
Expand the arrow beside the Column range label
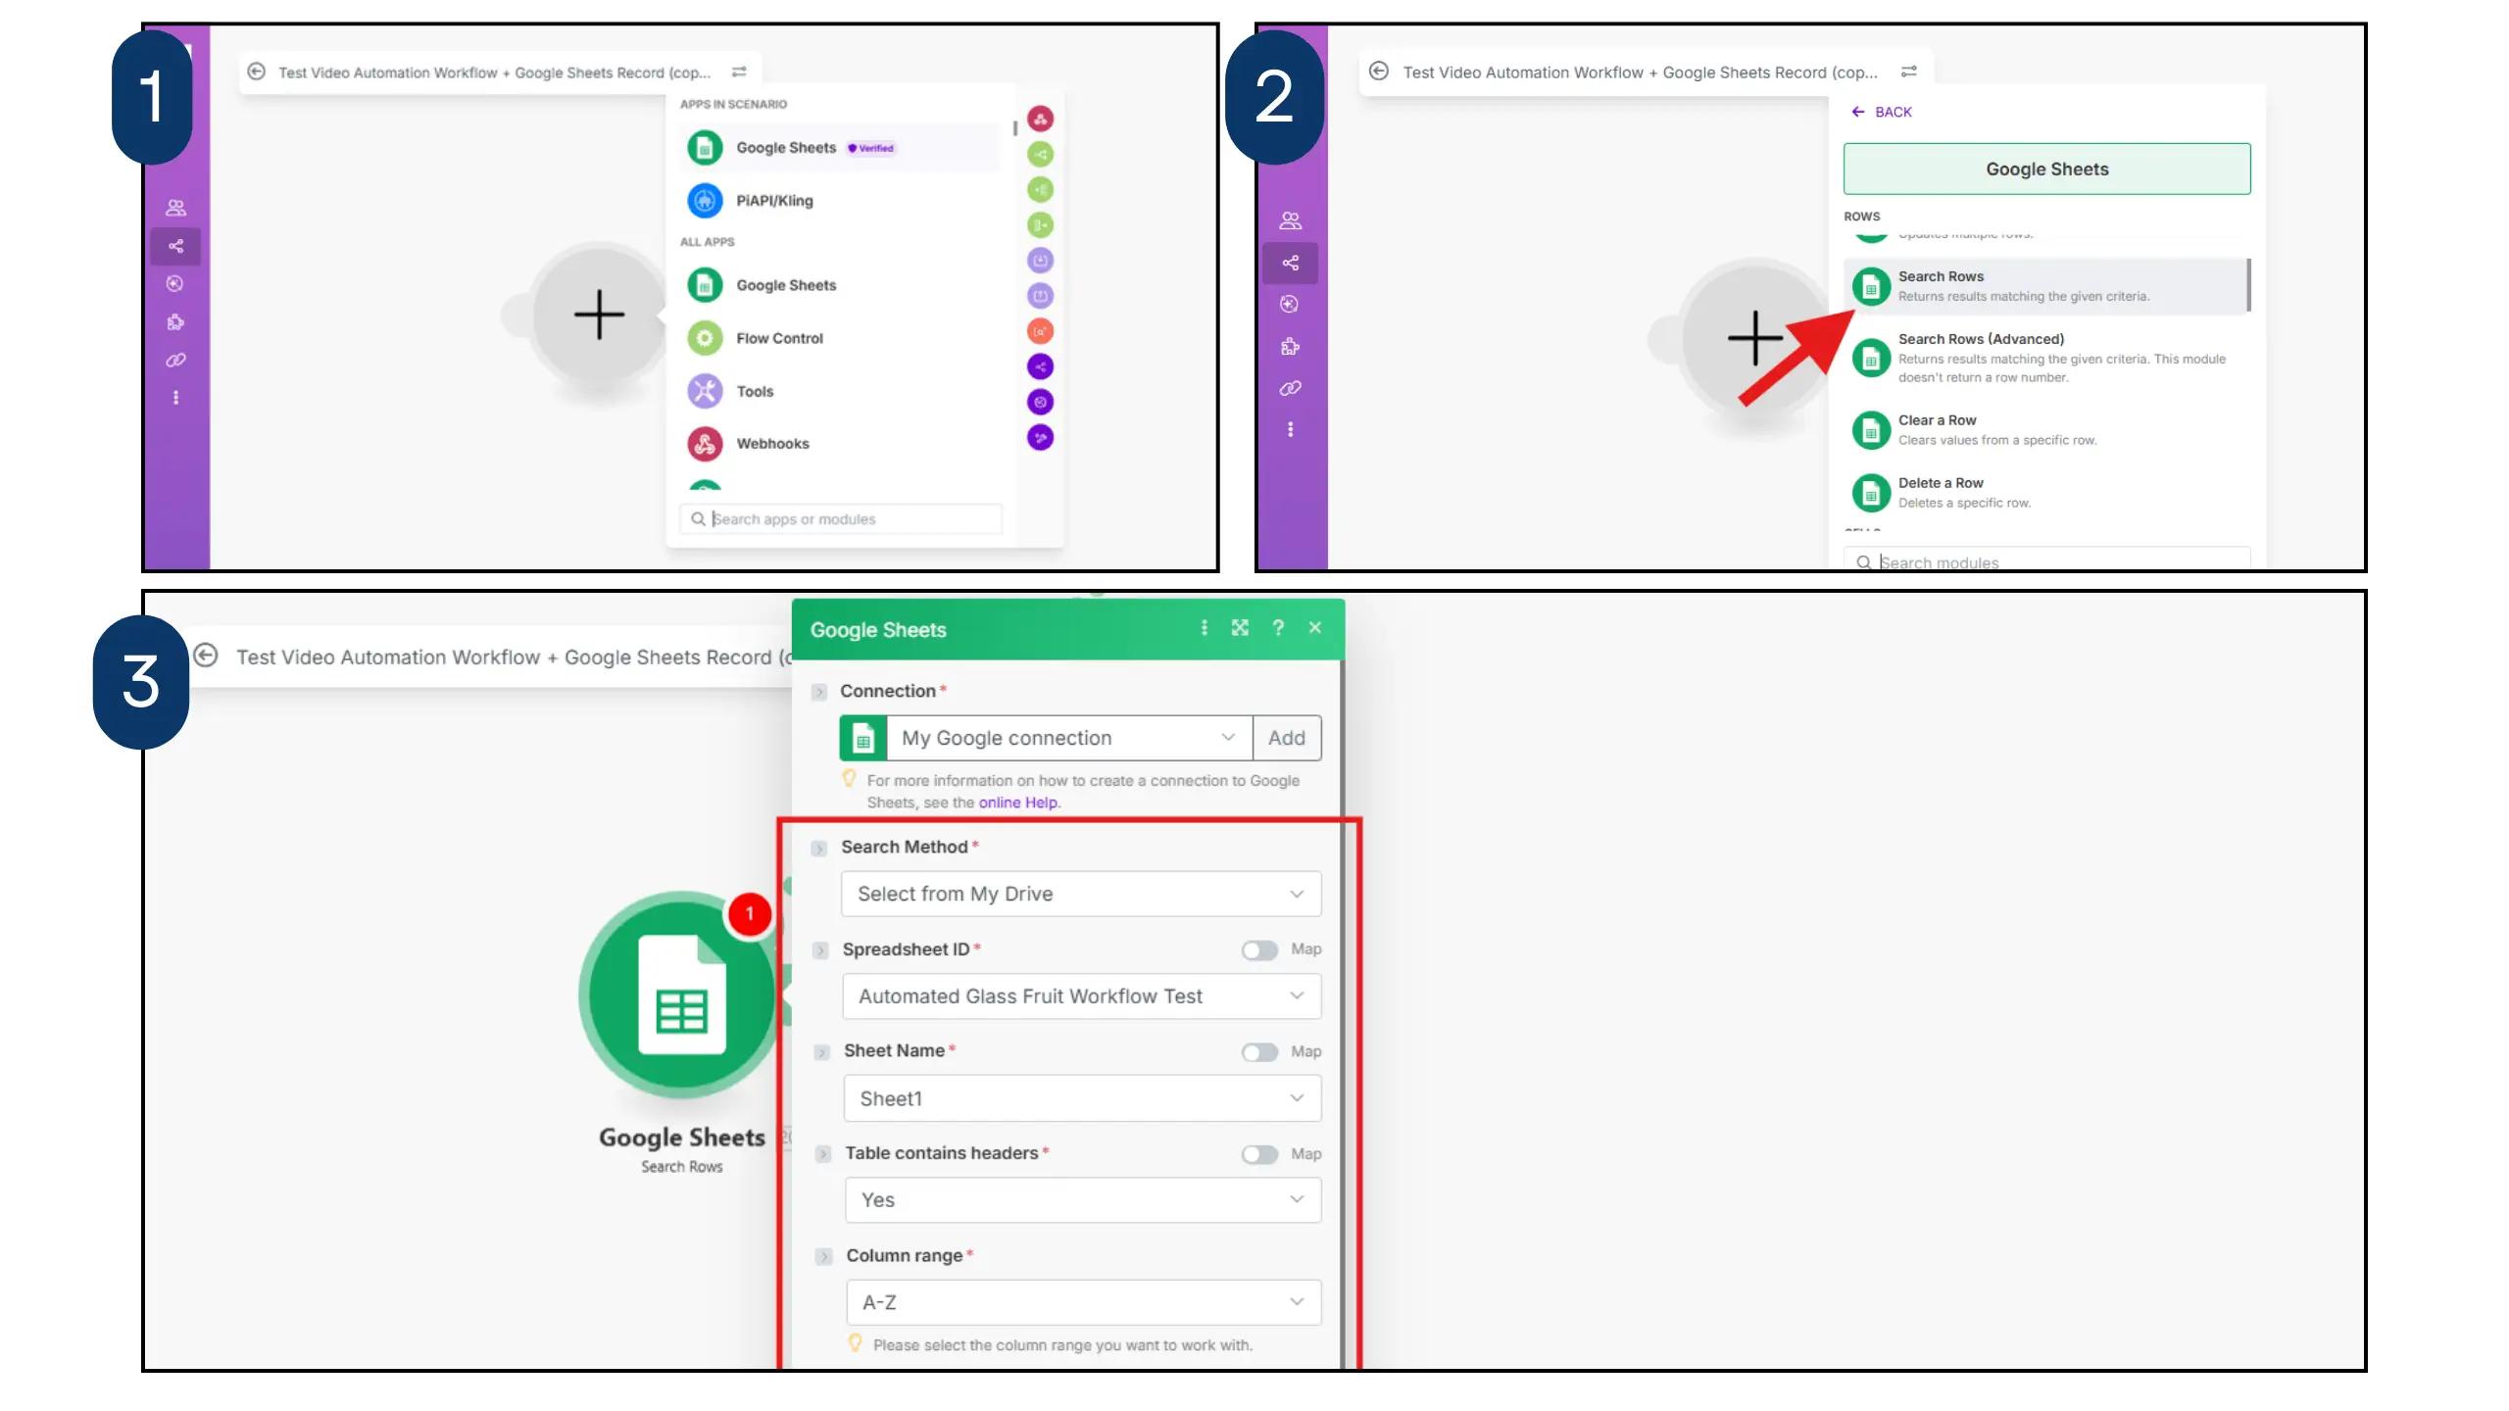823,1257
